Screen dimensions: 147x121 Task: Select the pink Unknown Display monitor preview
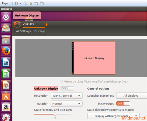[93, 58]
